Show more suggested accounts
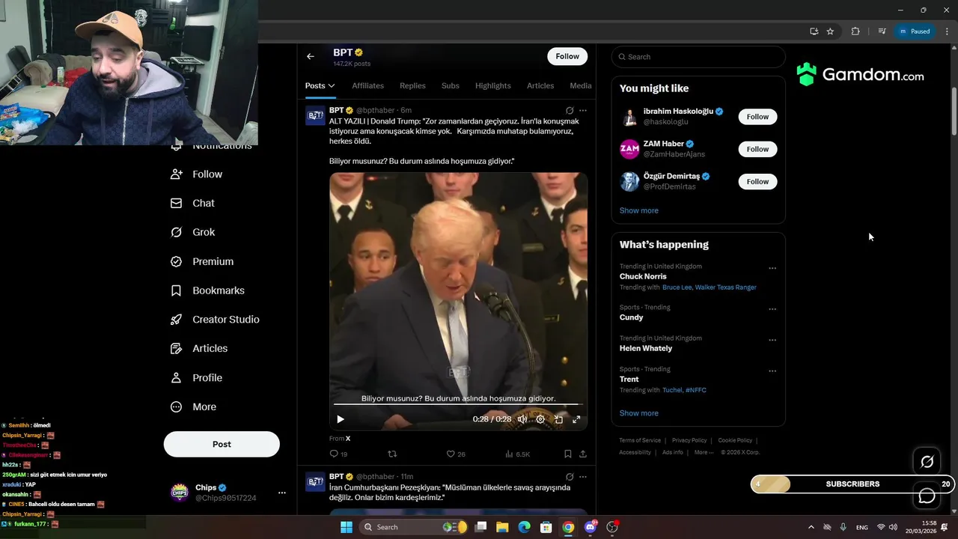958x539 pixels. click(639, 210)
